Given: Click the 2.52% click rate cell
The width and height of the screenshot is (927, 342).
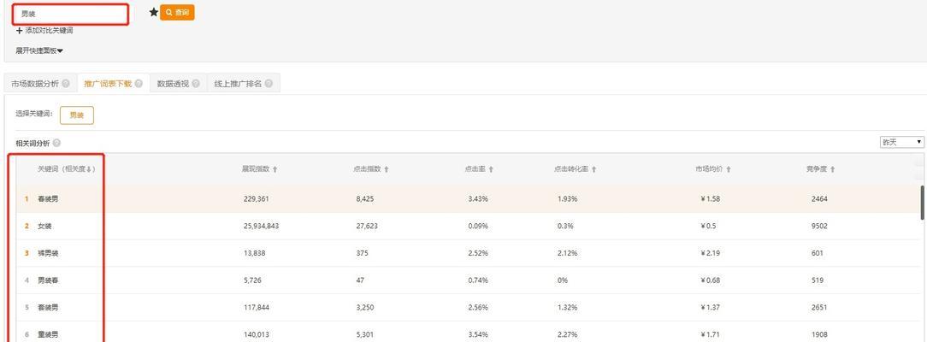Looking at the screenshot, I should [478, 253].
